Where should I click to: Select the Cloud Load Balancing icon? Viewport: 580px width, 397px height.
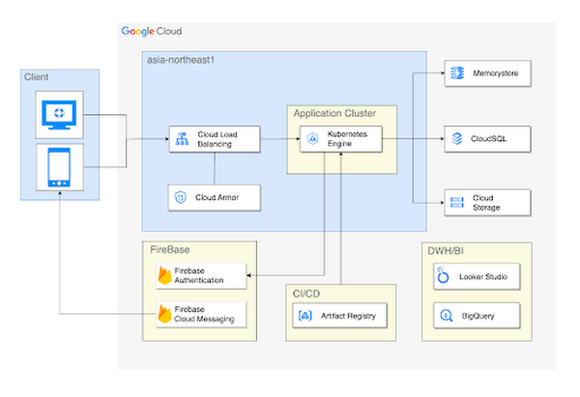(182, 139)
